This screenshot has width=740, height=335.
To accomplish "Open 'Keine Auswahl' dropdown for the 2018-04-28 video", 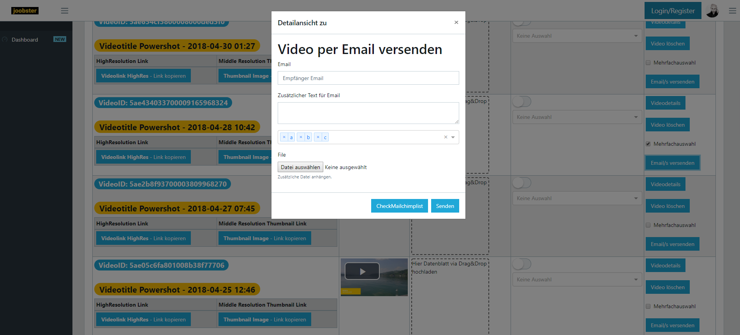I will click(x=577, y=117).
